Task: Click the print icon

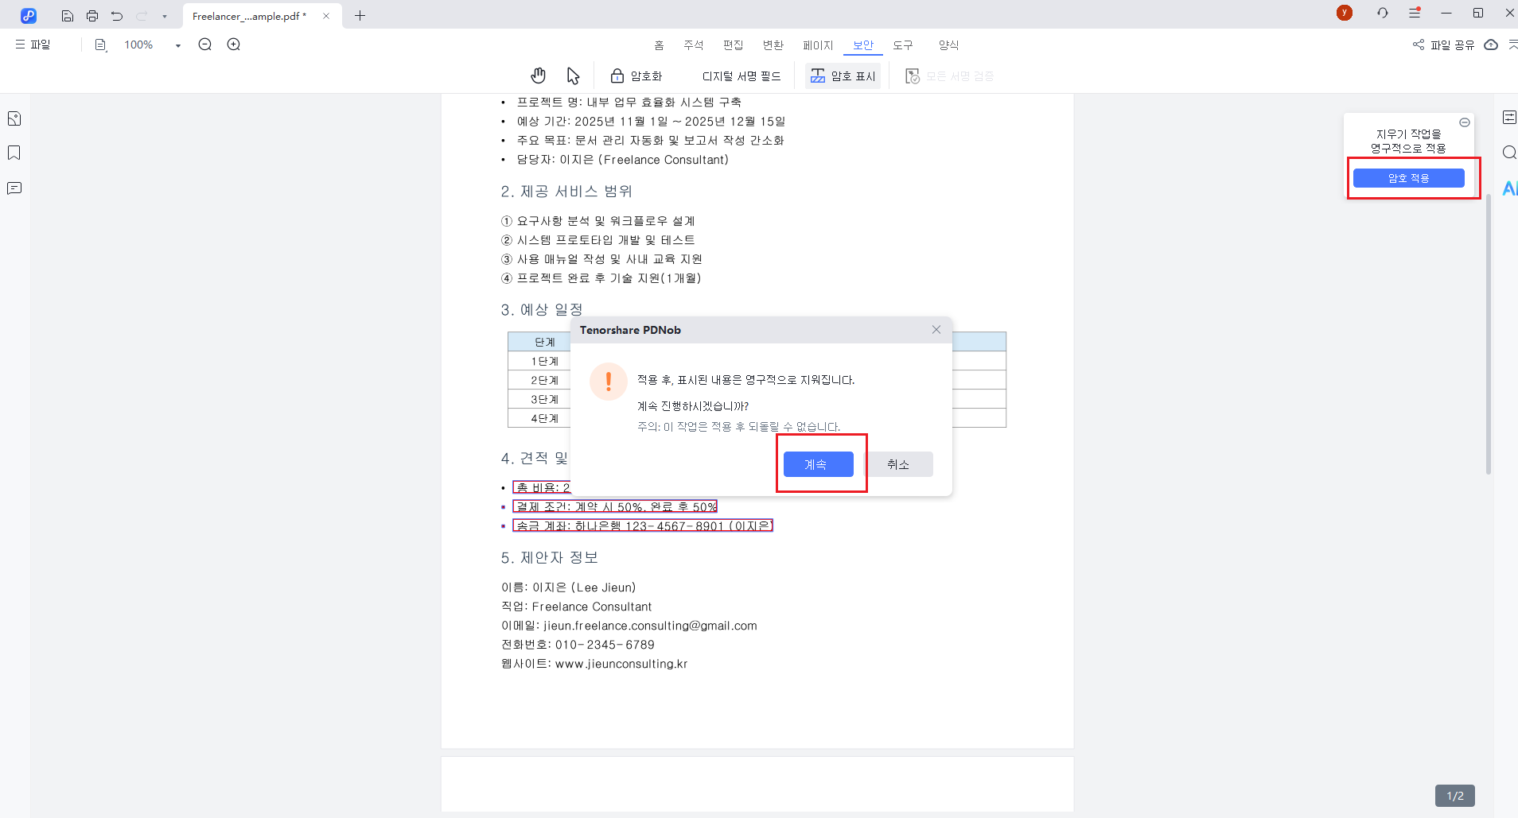Action: [x=92, y=16]
